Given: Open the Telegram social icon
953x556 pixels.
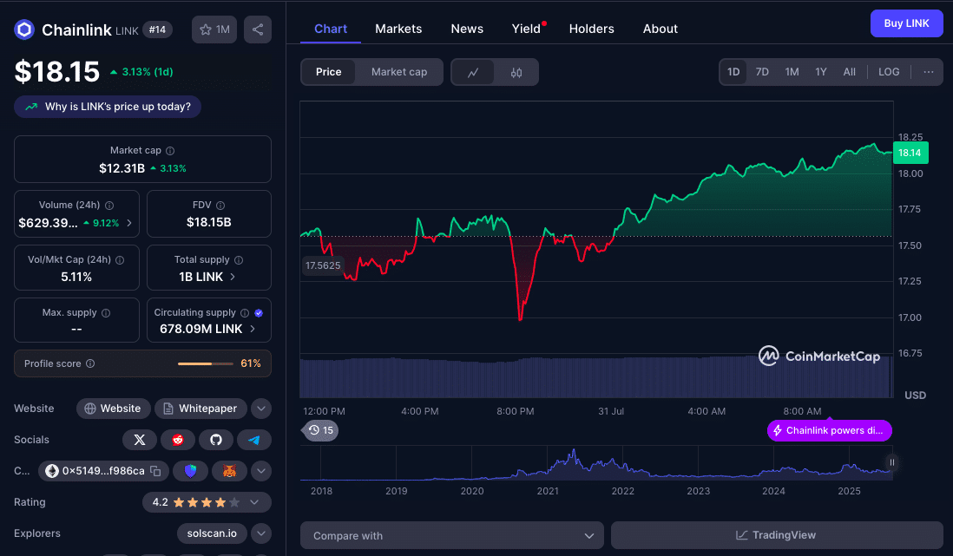Looking at the screenshot, I should tap(254, 439).
